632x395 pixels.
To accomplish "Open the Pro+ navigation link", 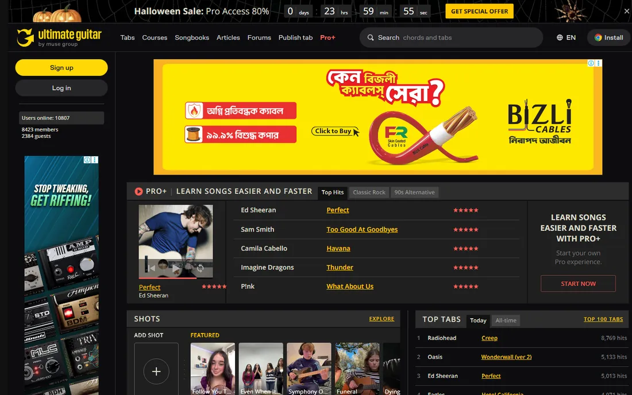I will tap(327, 37).
